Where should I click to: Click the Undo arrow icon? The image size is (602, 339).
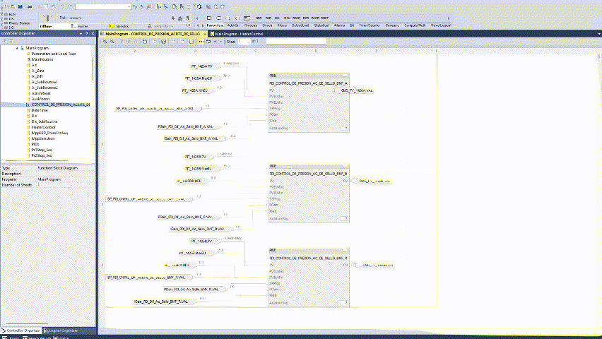(61, 6)
